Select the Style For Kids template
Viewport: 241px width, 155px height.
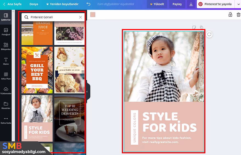point(37,118)
